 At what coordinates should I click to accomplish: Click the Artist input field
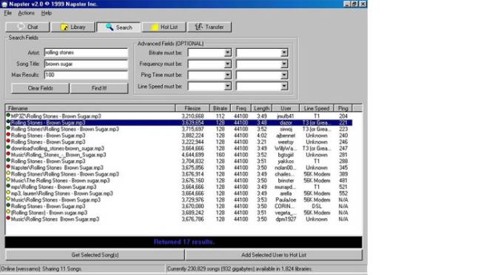[x=86, y=53]
